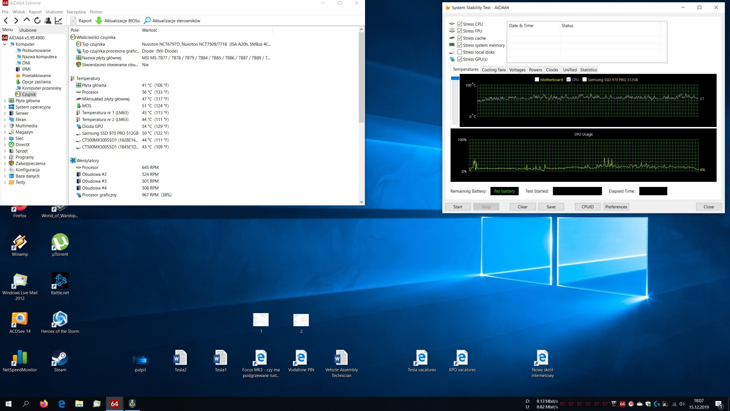
Task: Click the user profile icon in toolbar
Action: pos(48,20)
